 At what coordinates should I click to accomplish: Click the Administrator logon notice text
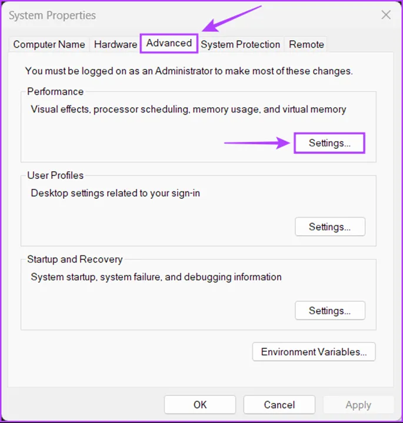[x=189, y=71]
